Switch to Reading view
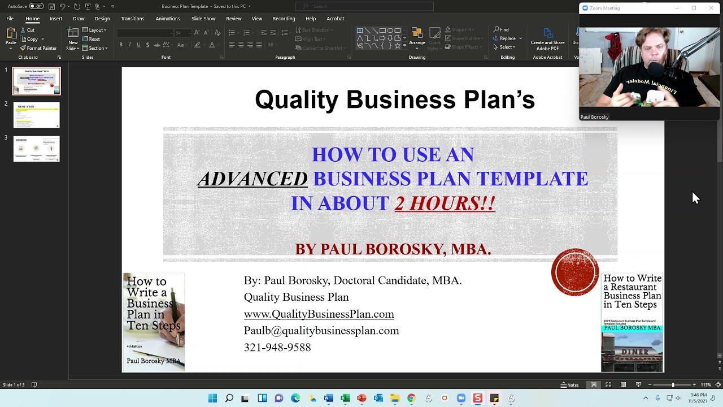This screenshot has width=723, height=407. click(623, 385)
